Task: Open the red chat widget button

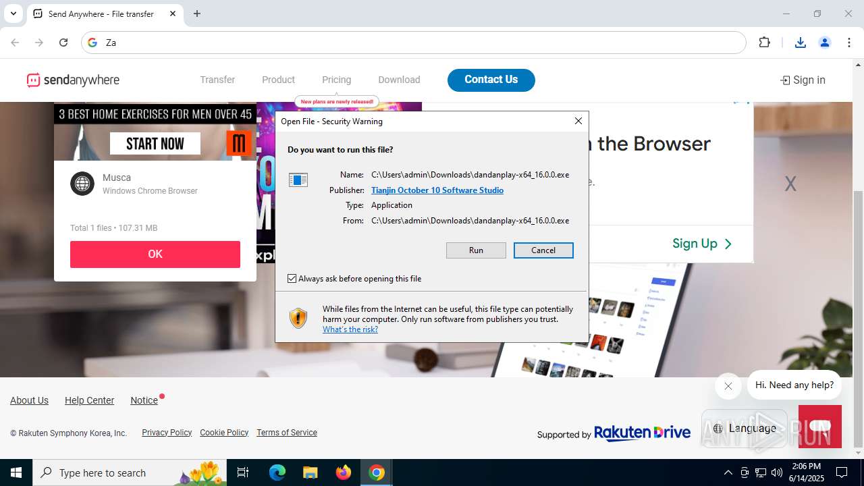Action: (819, 427)
